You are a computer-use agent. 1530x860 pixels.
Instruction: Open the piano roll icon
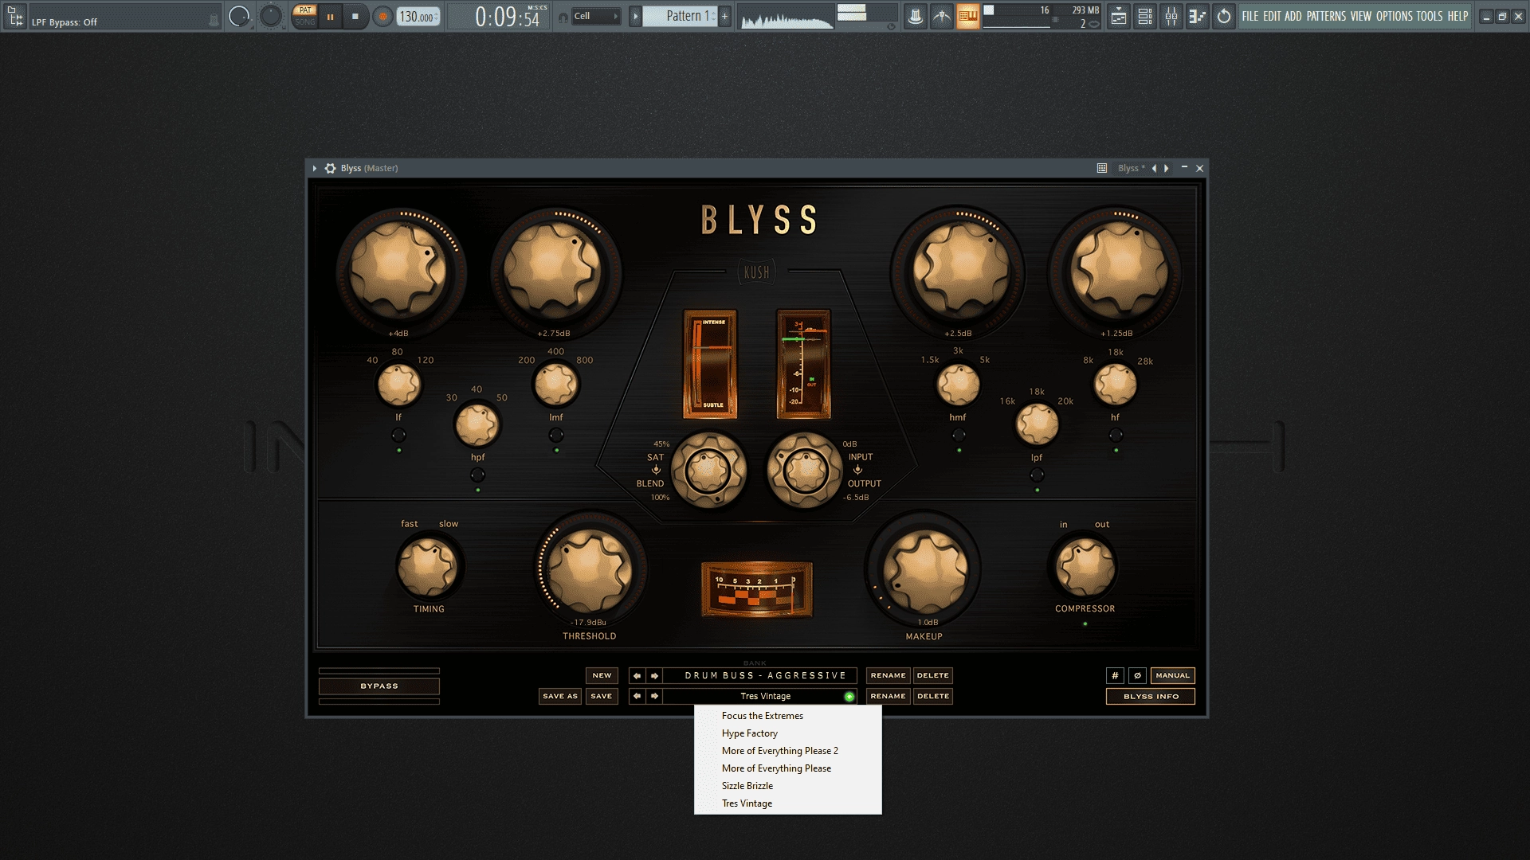1198,16
